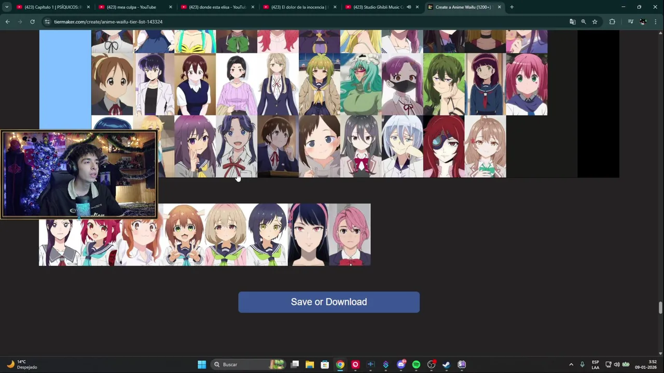664x373 pixels.
Task: Open Spotify from the taskbar
Action: (x=416, y=365)
